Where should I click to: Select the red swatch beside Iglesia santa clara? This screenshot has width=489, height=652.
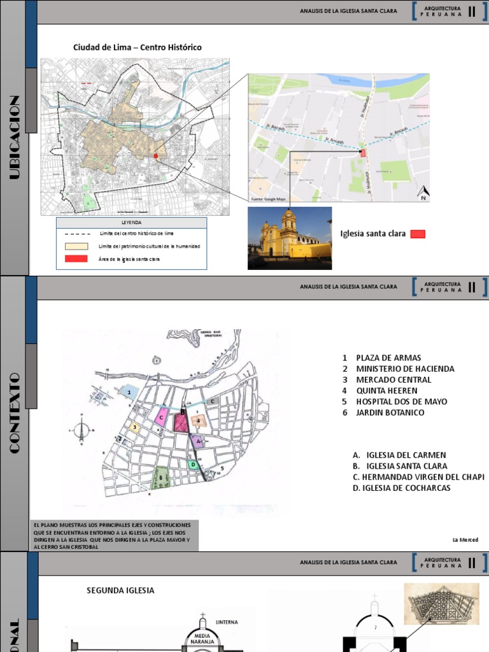pos(418,234)
